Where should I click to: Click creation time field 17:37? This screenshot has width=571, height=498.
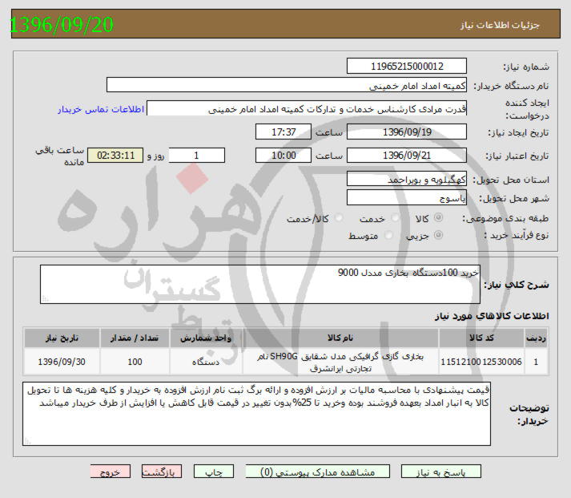pyautogui.click(x=283, y=132)
